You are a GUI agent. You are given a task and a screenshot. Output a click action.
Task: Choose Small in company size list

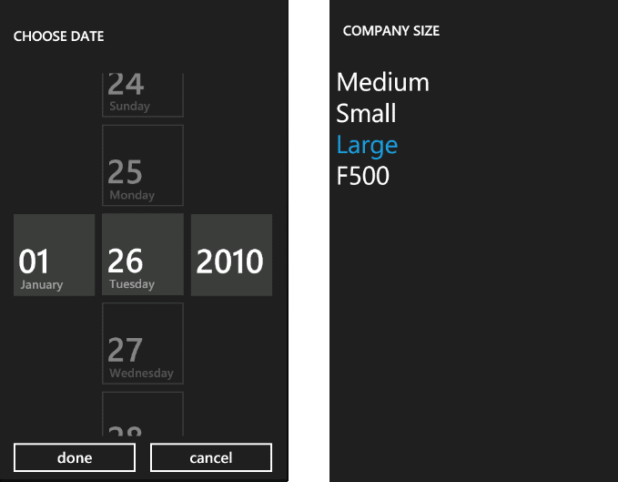366,113
